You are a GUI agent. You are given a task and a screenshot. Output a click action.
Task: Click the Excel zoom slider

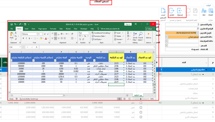click(141, 99)
